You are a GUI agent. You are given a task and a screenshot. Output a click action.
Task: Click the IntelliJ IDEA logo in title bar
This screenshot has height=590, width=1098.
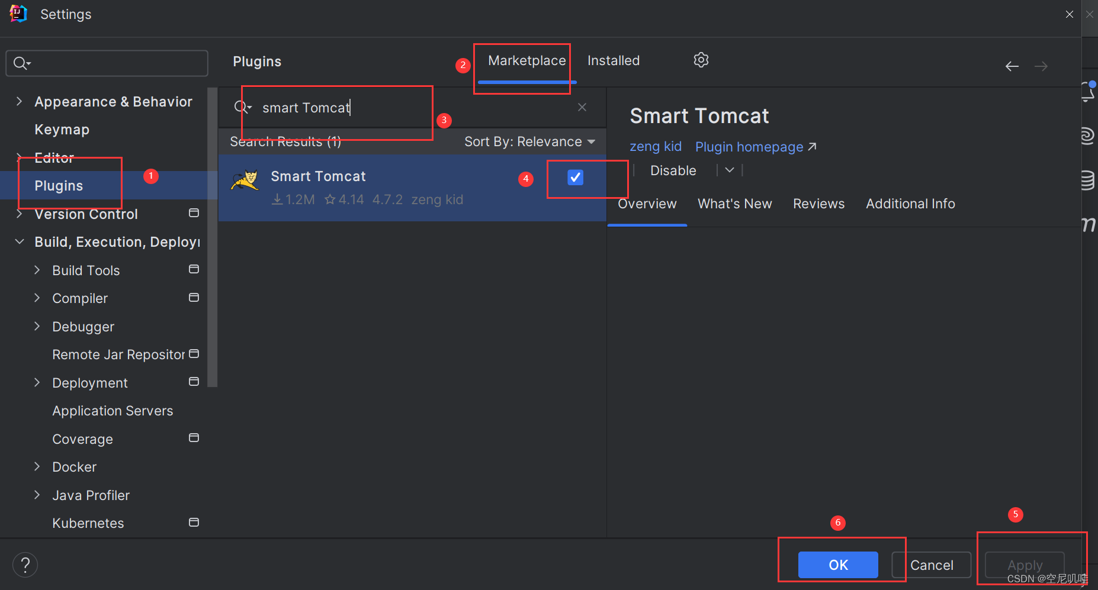[x=18, y=13]
